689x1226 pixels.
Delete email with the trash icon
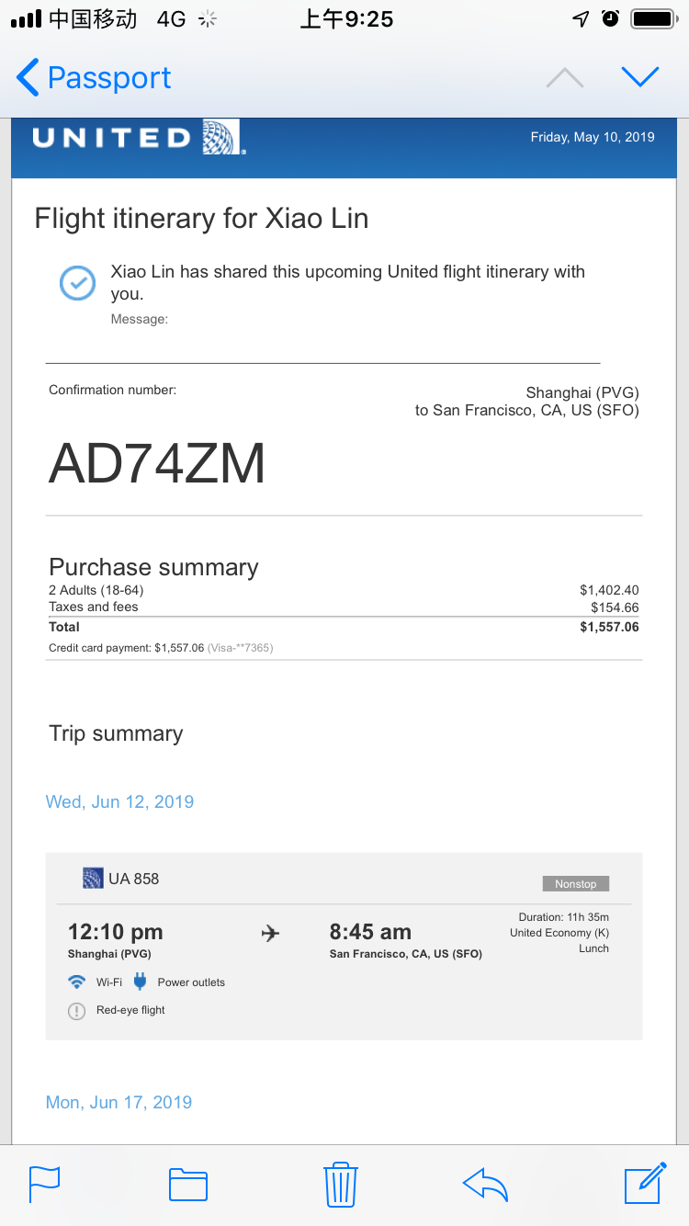click(340, 1184)
